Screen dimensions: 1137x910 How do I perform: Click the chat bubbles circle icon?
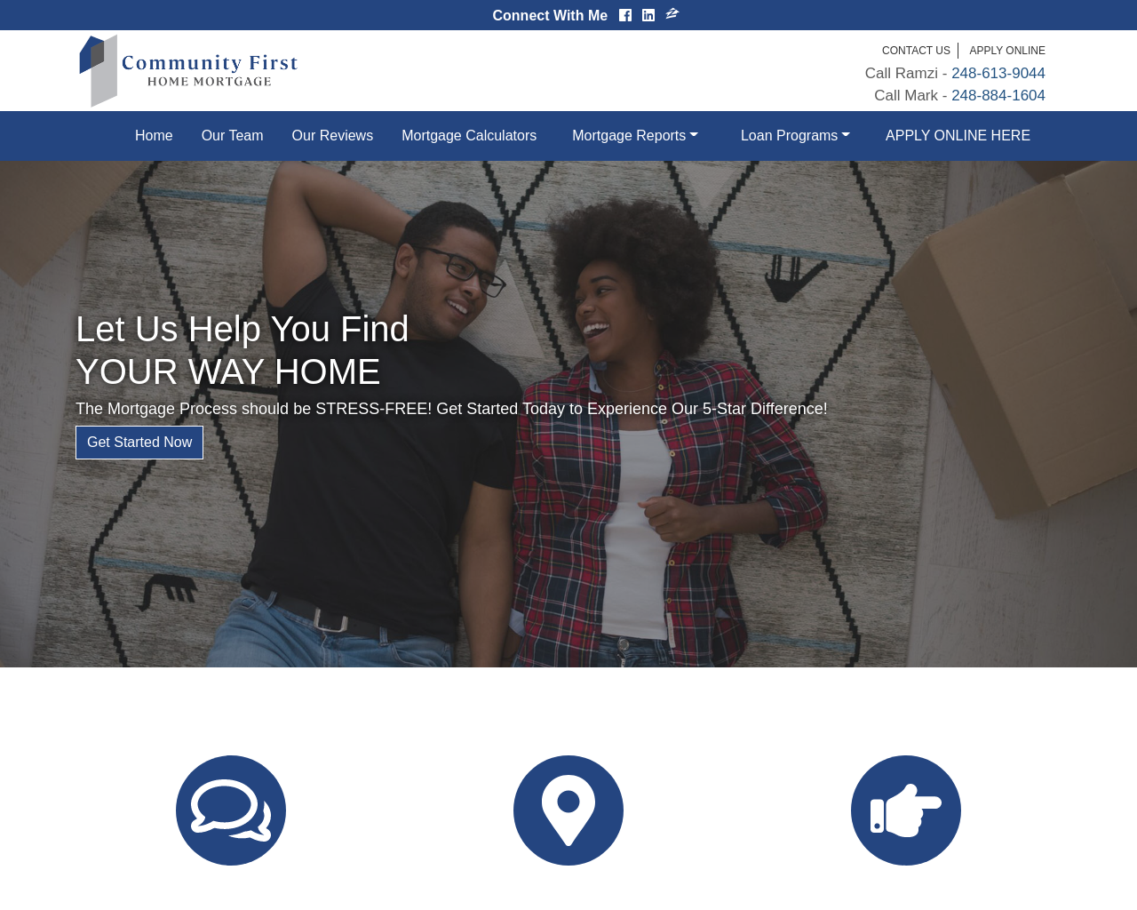pos(231,810)
